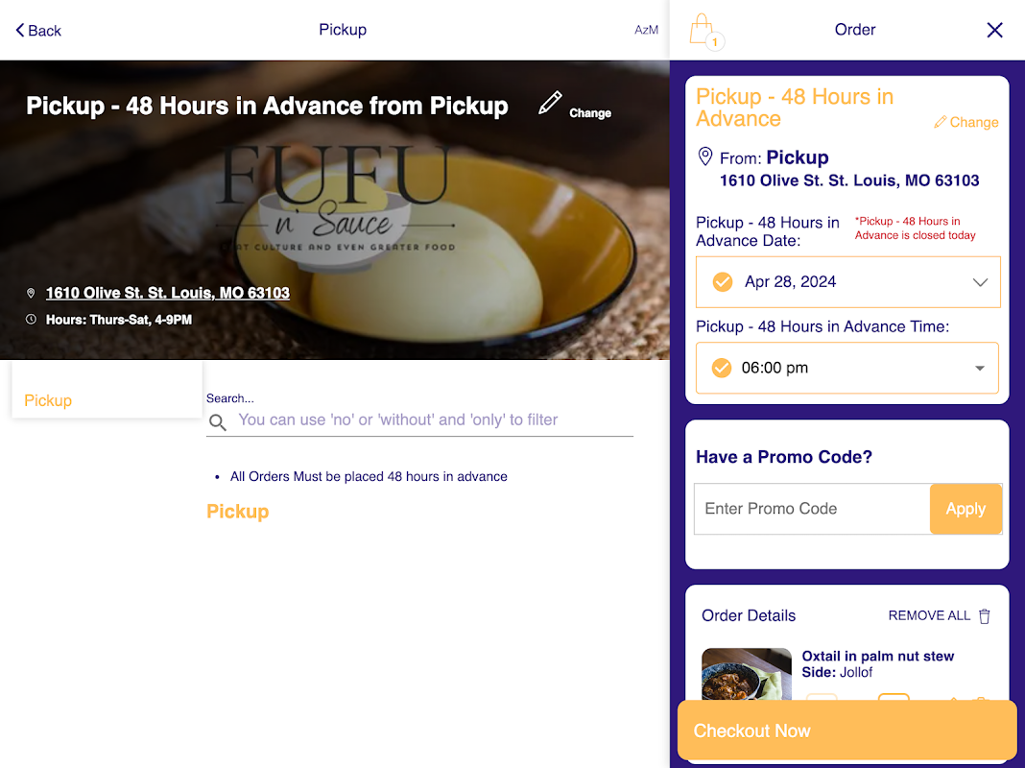
Task: Click the Pickup header title
Action: click(x=343, y=30)
